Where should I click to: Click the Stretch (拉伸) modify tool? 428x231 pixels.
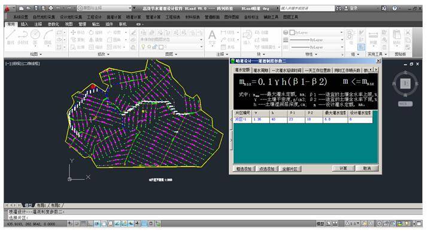[78, 47]
